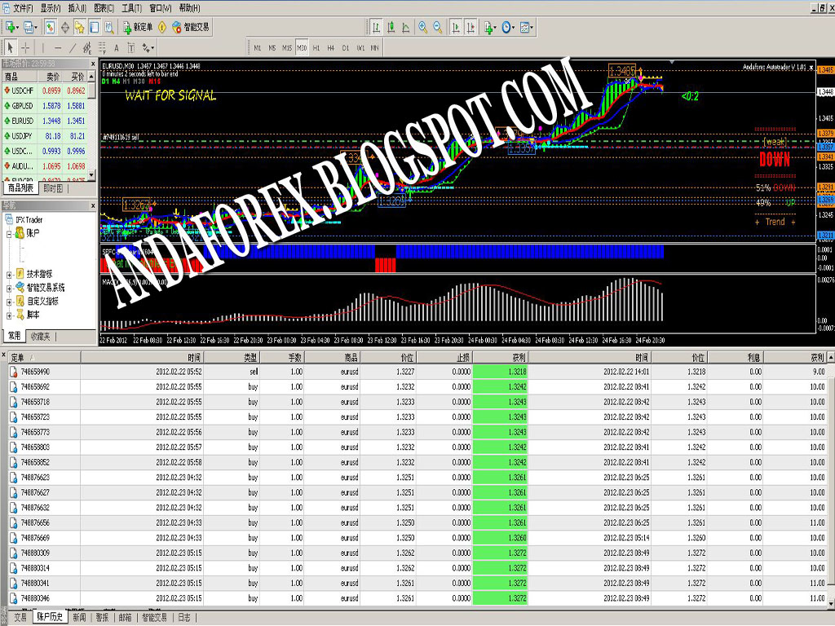Toggle Data Window crosshair-circle icon
The width and height of the screenshot is (835, 626).
point(65,27)
